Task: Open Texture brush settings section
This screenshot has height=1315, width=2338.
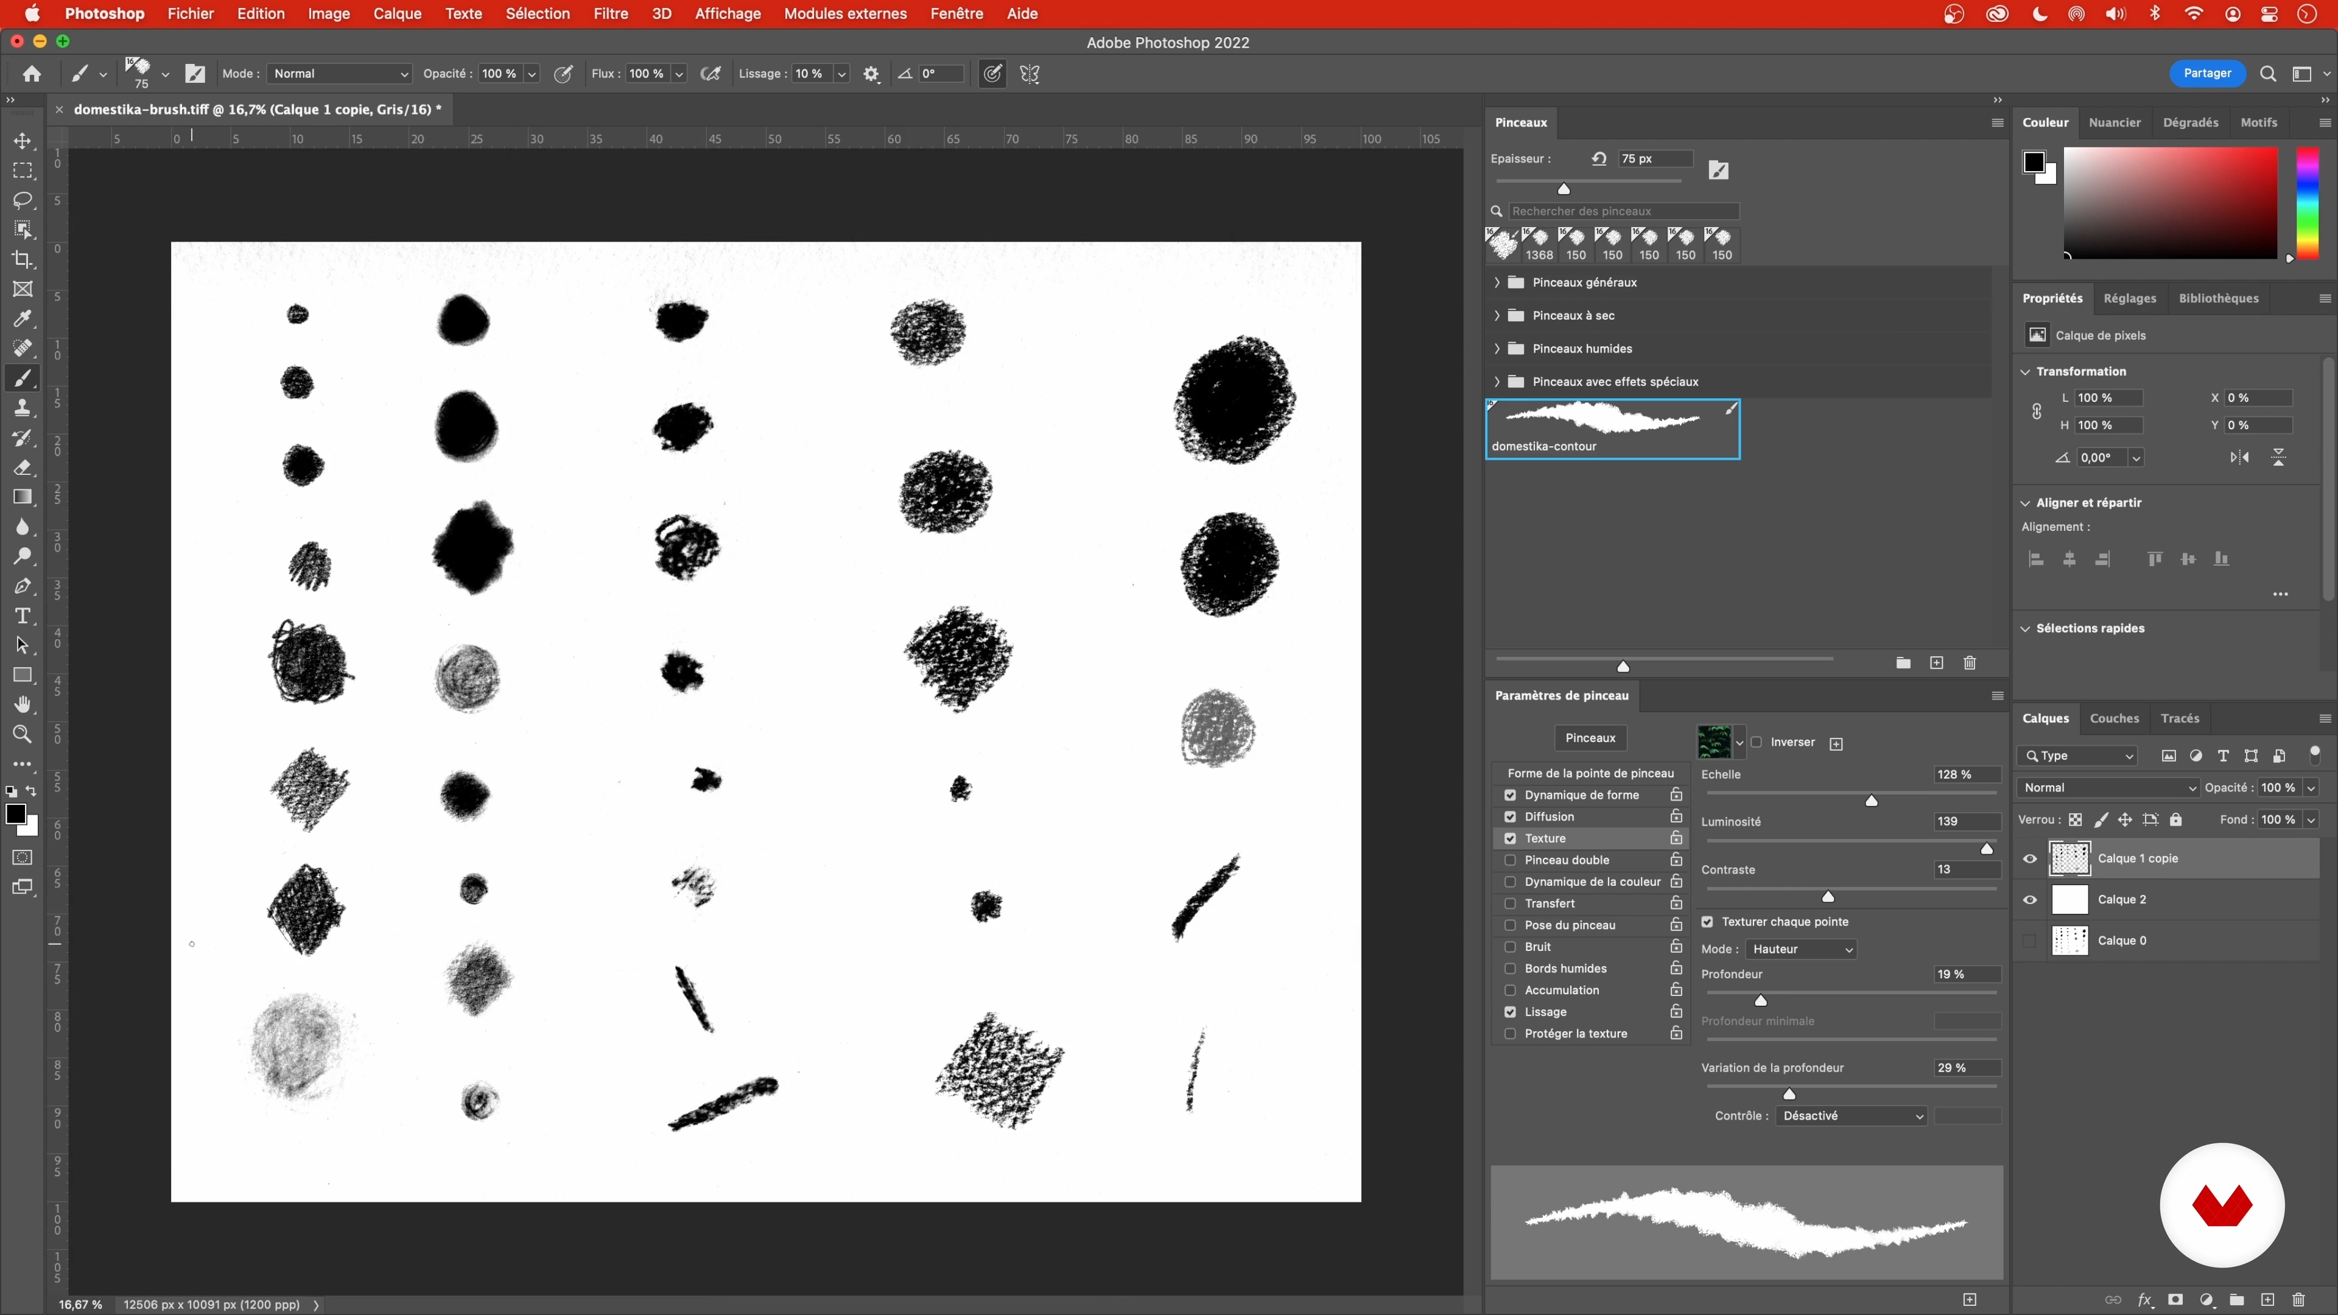Action: click(1545, 838)
